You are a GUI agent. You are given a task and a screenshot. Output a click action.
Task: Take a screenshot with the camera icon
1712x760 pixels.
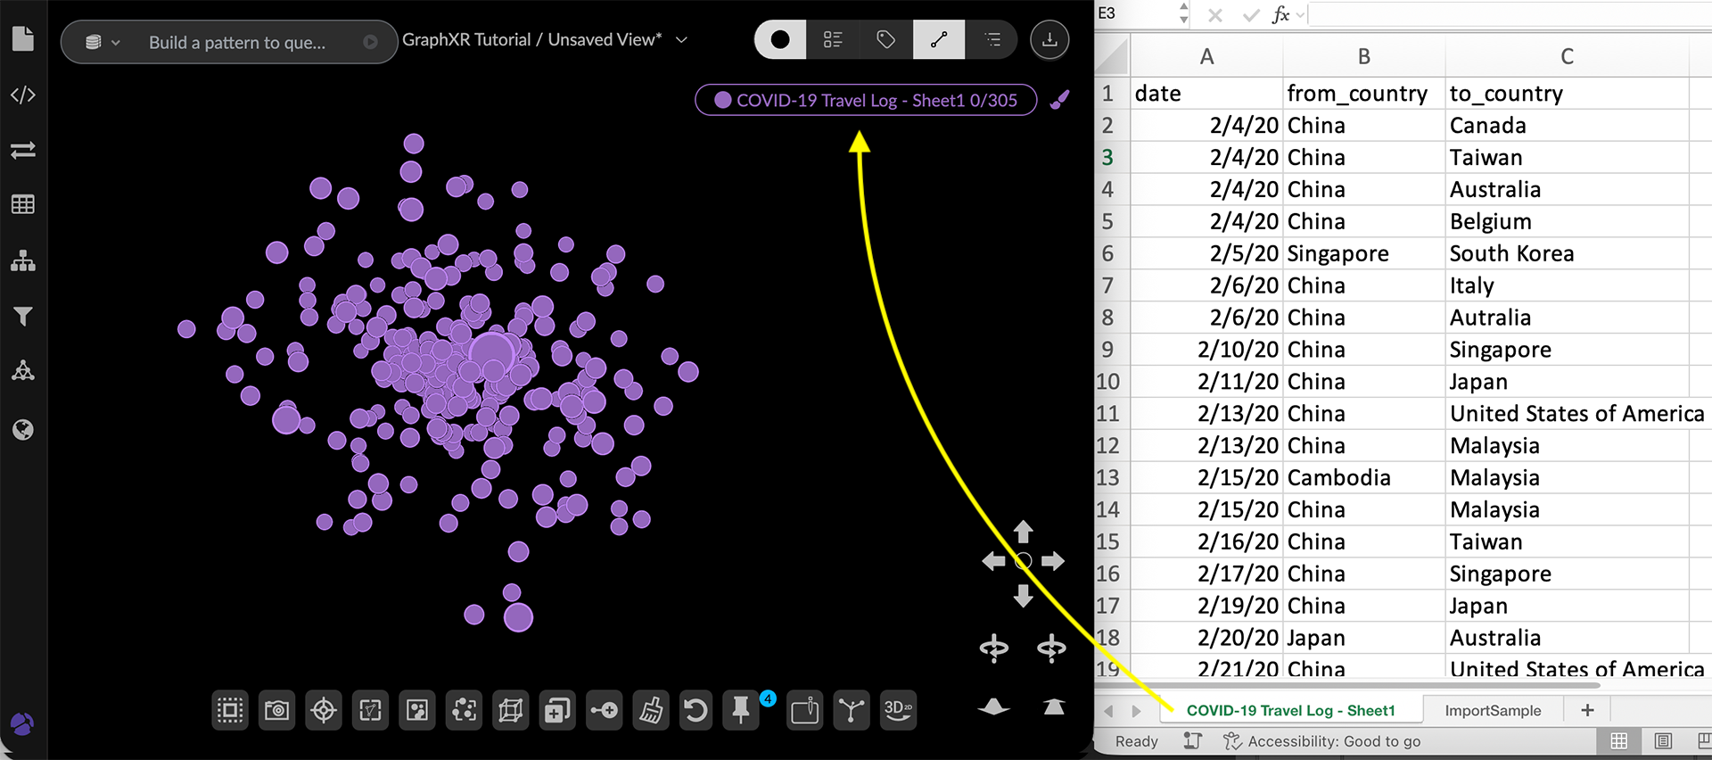pos(277,711)
